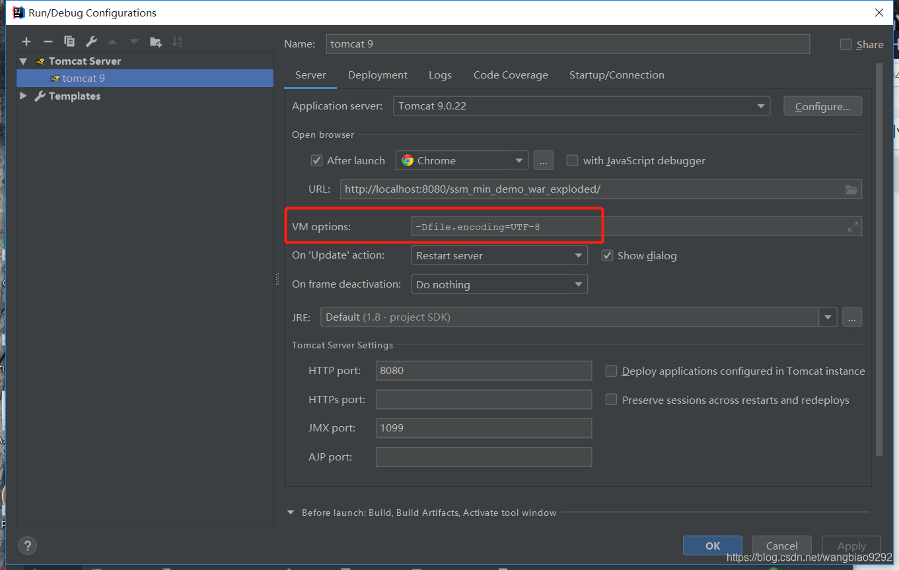This screenshot has height=570, width=899.
Task: Uncheck the After launch checkbox
Action: pyautogui.click(x=316, y=160)
